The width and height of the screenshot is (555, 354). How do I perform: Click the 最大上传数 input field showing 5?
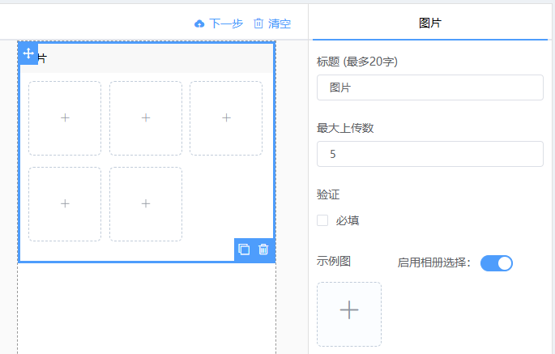click(x=430, y=154)
